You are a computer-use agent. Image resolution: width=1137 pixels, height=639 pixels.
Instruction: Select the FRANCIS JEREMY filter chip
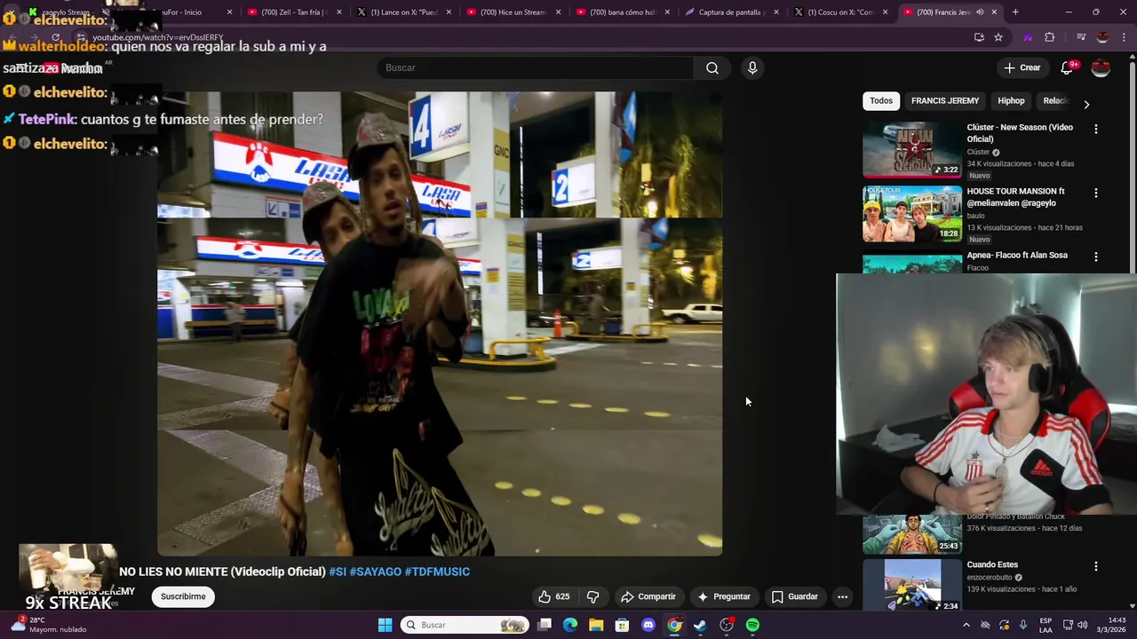click(x=945, y=101)
